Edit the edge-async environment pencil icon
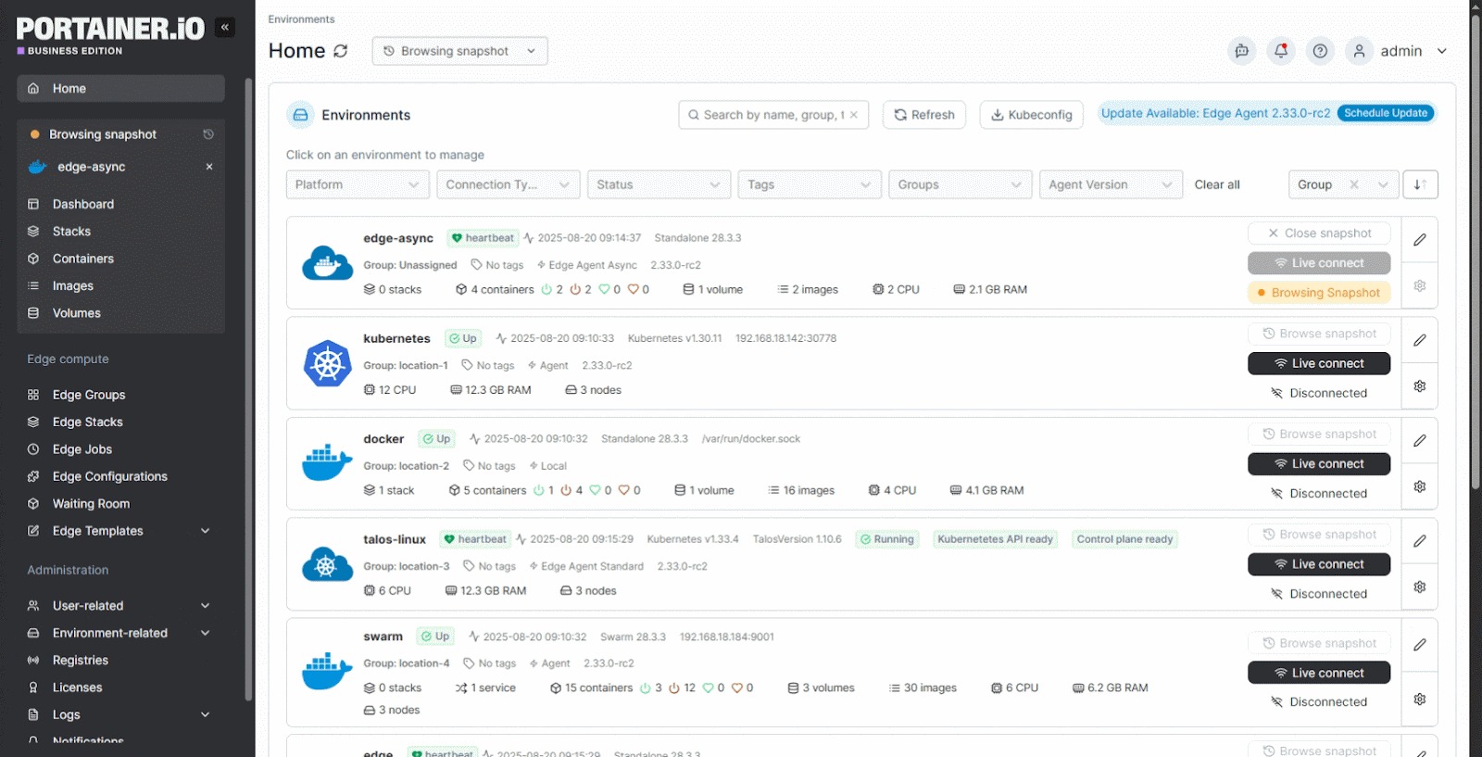 pos(1420,240)
